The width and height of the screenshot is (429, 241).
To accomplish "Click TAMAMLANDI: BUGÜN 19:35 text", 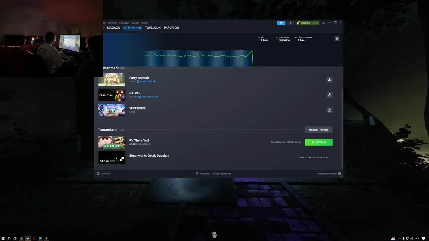I will pos(313,157).
